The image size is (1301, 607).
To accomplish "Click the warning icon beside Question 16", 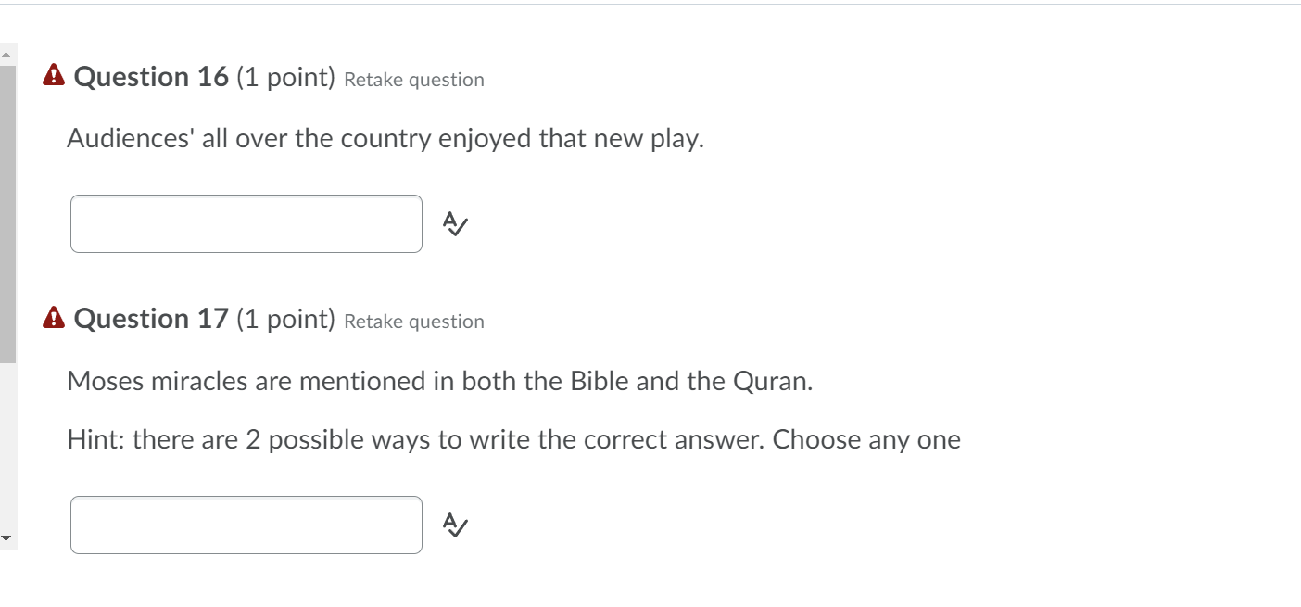I will [54, 76].
